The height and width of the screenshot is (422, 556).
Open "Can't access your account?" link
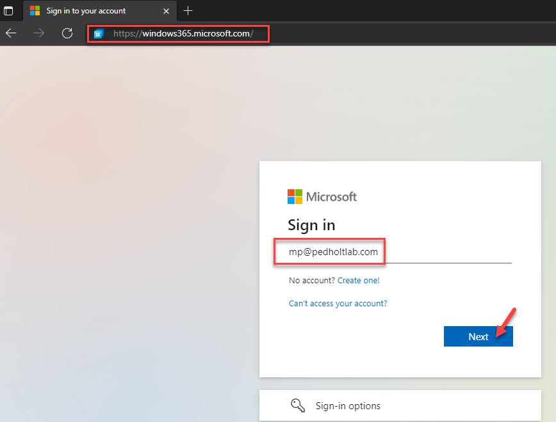(338, 304)
